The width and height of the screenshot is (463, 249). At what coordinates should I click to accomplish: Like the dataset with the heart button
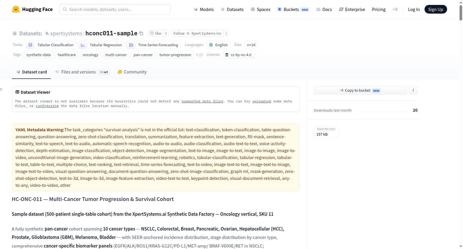156,33
